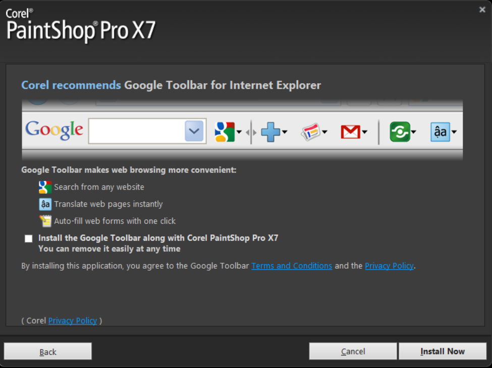The height and width of the screenshot is (368, 492).
Task: Click the translate icon in the Google toolbar
Action: point(440,132)
